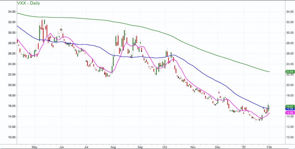Click the Dec label on the date axis
The height and width of the screenshot is (149, 295).
pyautogui.click(x=218, y=147)
